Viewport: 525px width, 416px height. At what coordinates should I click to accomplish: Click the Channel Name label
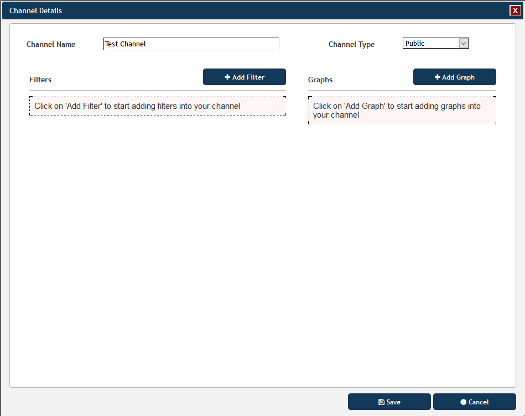51,44
